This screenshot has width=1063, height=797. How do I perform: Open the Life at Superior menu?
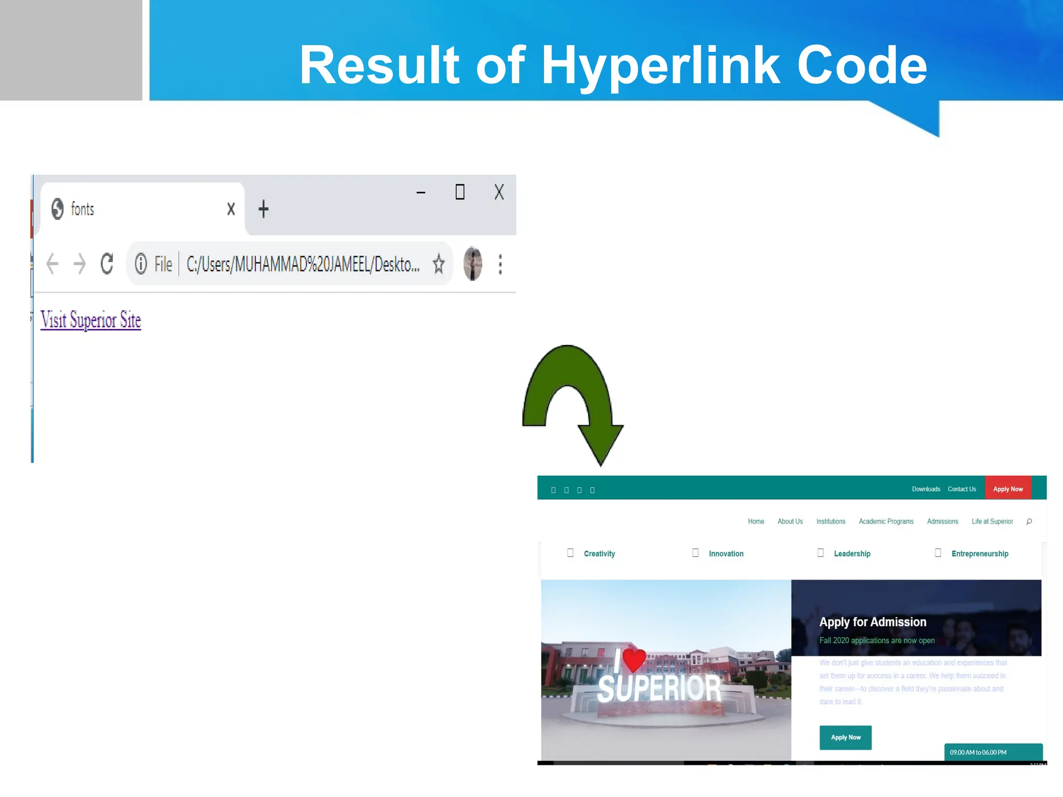click(992, 521)
